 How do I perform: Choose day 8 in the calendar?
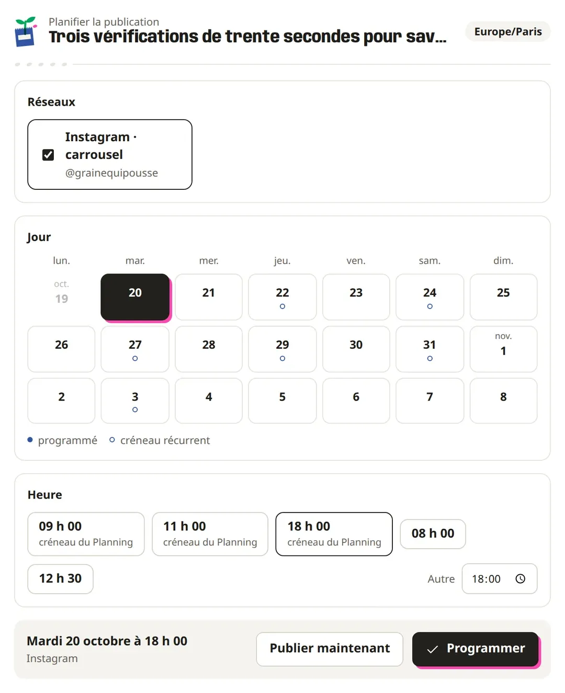[503, 401]
